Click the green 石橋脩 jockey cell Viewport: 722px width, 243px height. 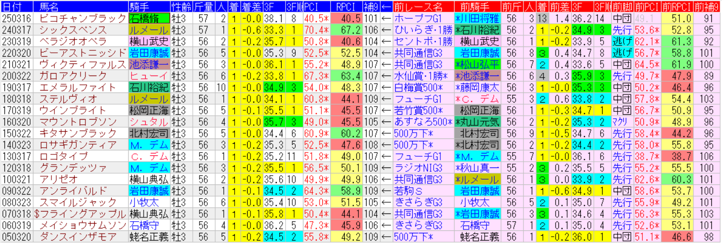(x=149, y=18)
